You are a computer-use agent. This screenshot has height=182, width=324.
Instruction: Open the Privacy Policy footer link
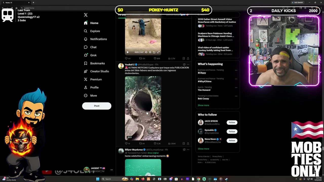pyautogui.click(x=217, y=156)
